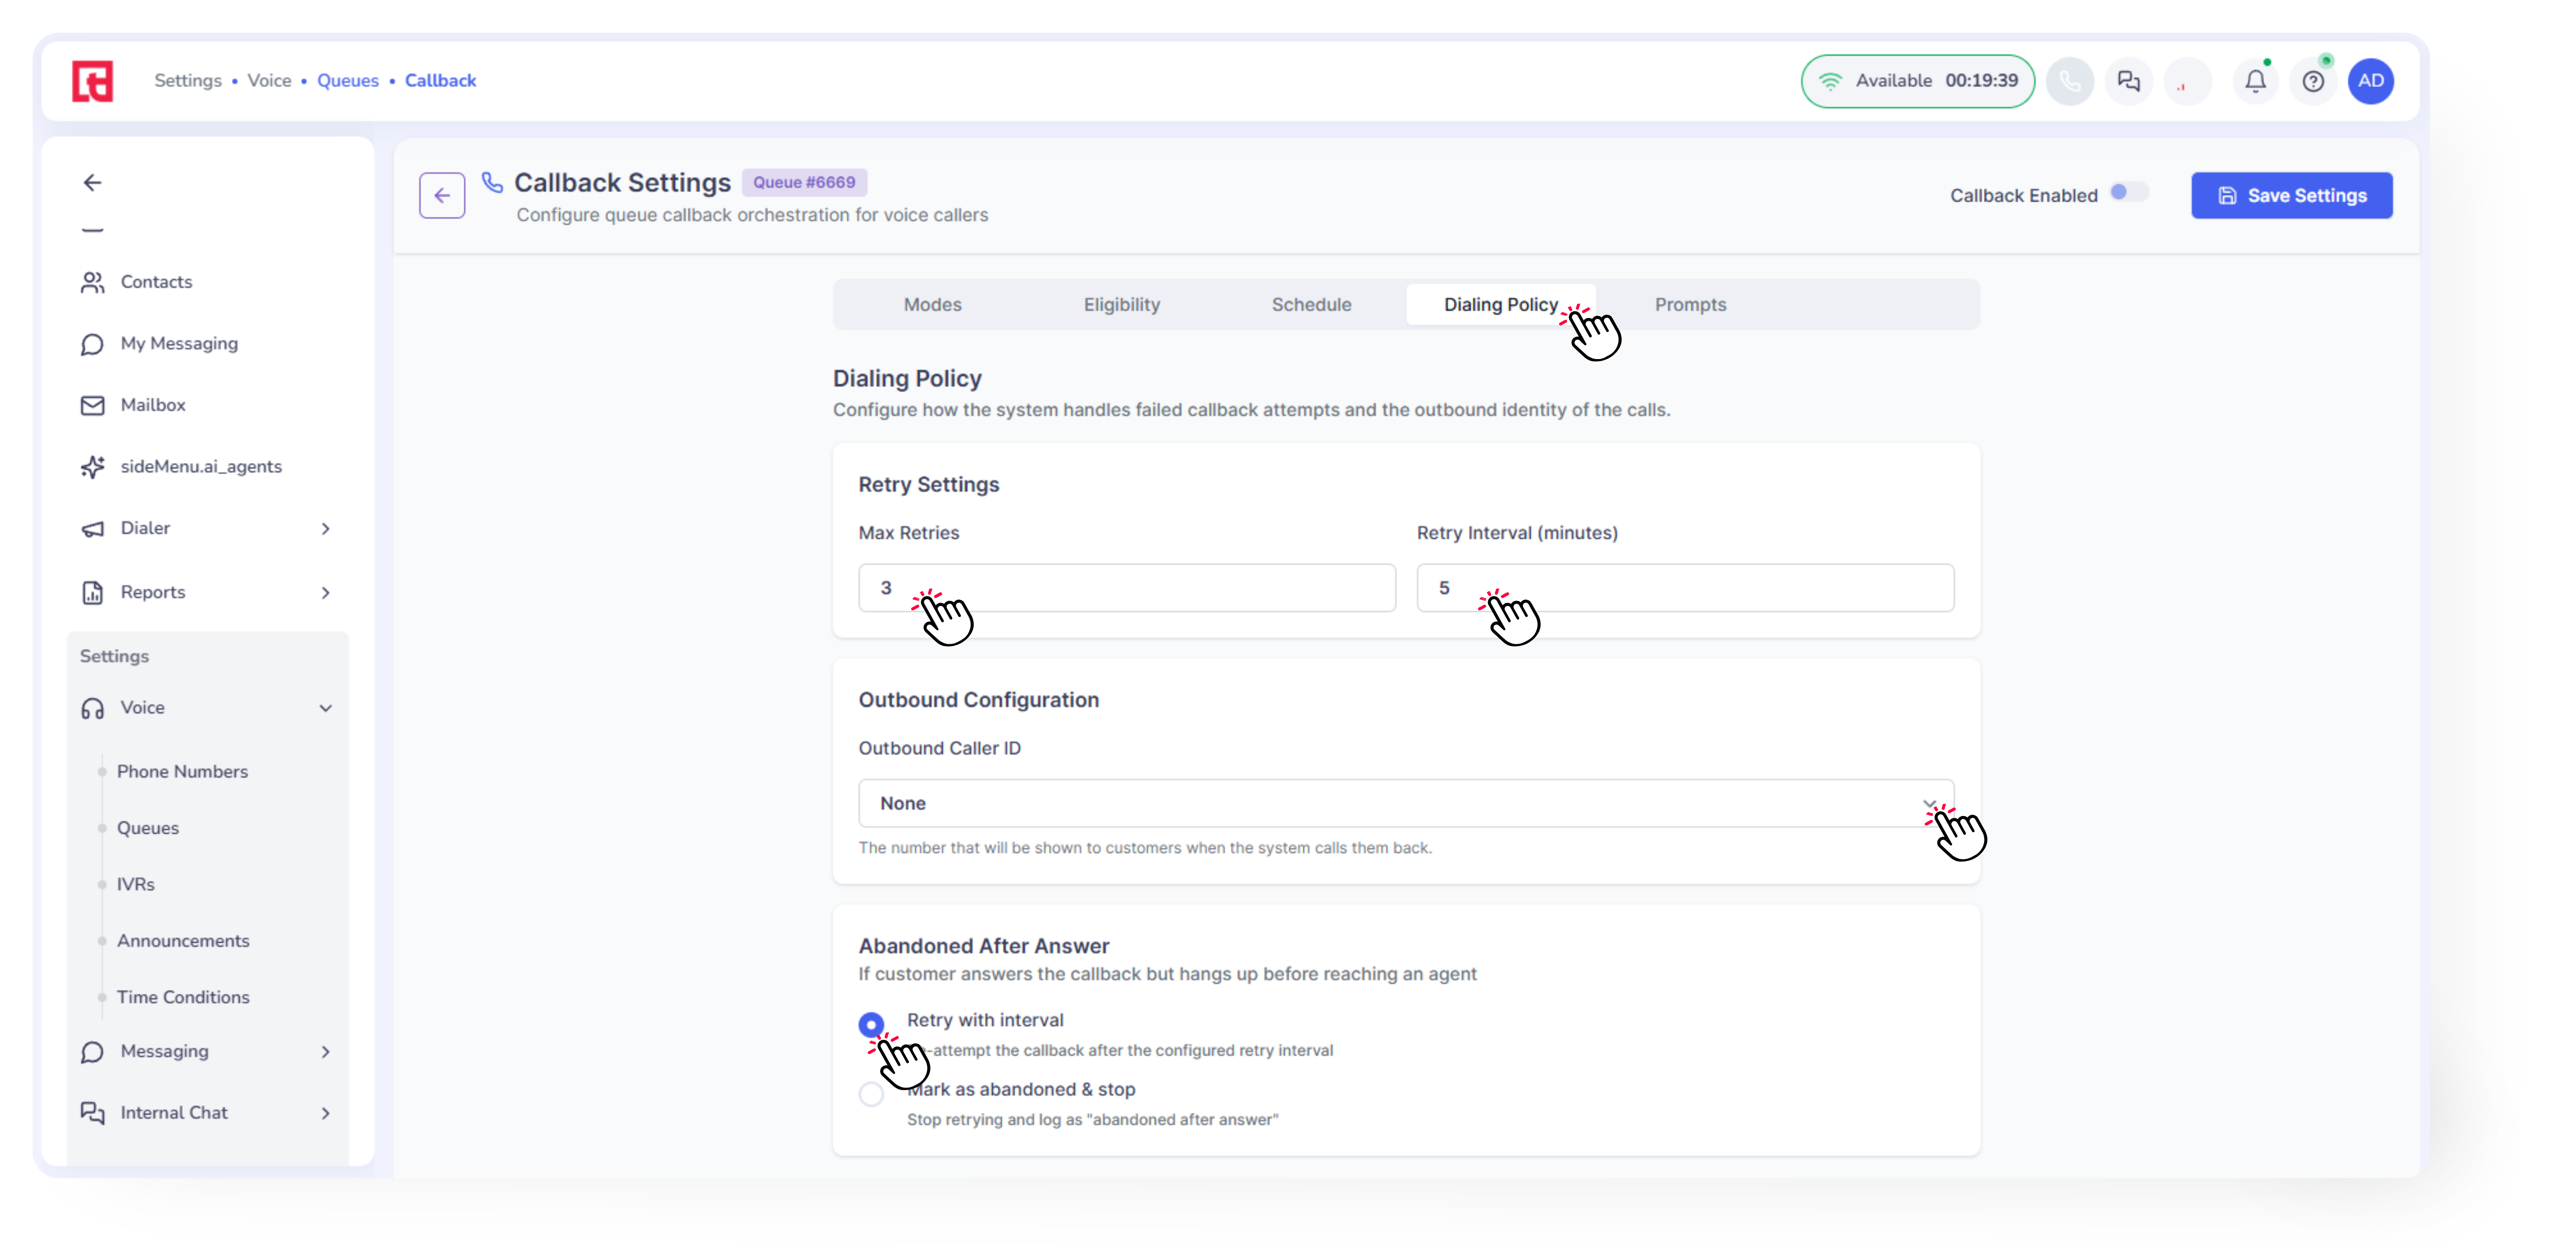Viewport: 2576px width, 1249px height.
Task: Select Mark as abandoned & stop radio
Action: [871, 1093]
